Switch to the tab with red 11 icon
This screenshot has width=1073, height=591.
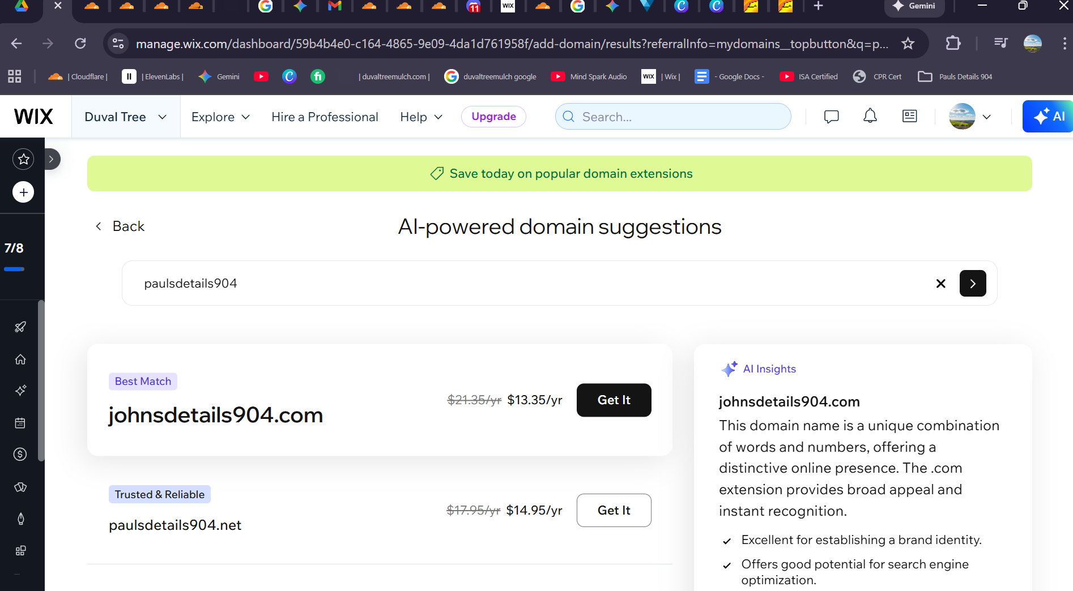474,6
